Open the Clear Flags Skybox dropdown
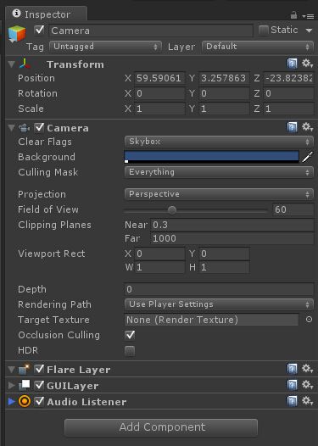Screen dimensions: 318x446 click(x=219, y=142)
